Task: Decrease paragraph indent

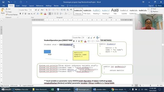Action: 62,10
